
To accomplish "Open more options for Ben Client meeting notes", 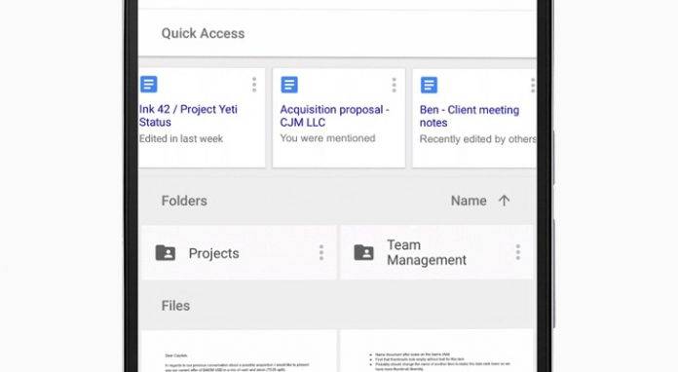I will [x=533, y=85].
